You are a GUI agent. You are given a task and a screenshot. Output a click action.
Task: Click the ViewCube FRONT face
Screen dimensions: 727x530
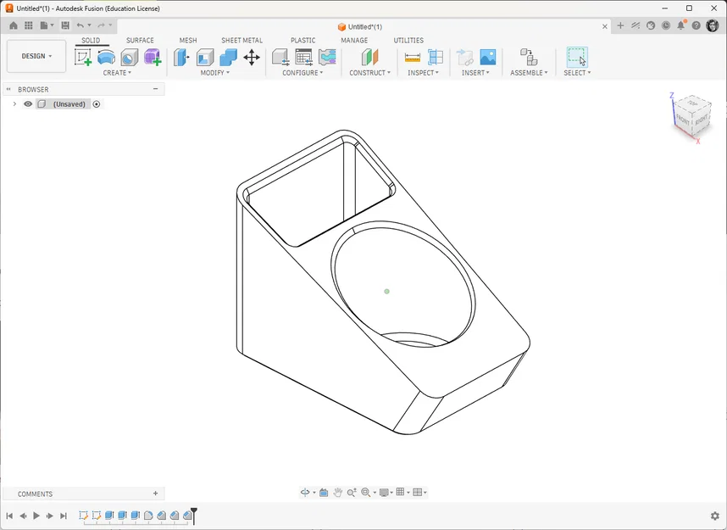[x=682, y=119]
